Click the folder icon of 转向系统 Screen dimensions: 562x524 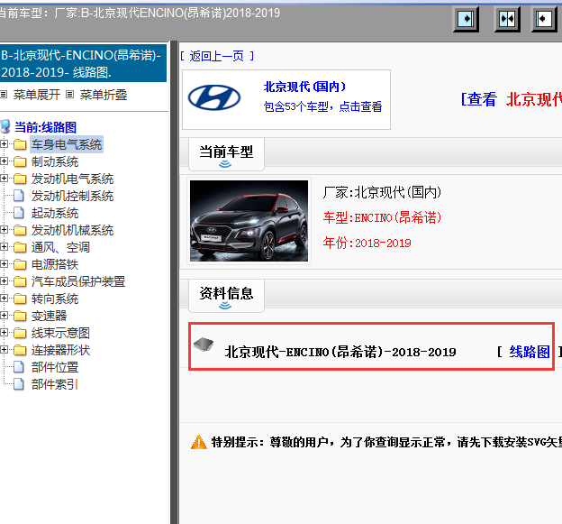pyautogui.click(x=20, y=299)
